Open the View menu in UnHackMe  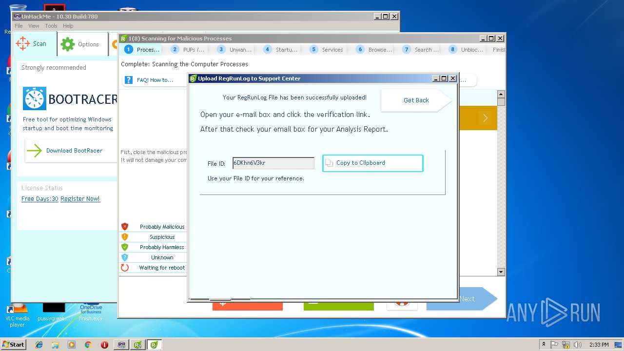34,26
